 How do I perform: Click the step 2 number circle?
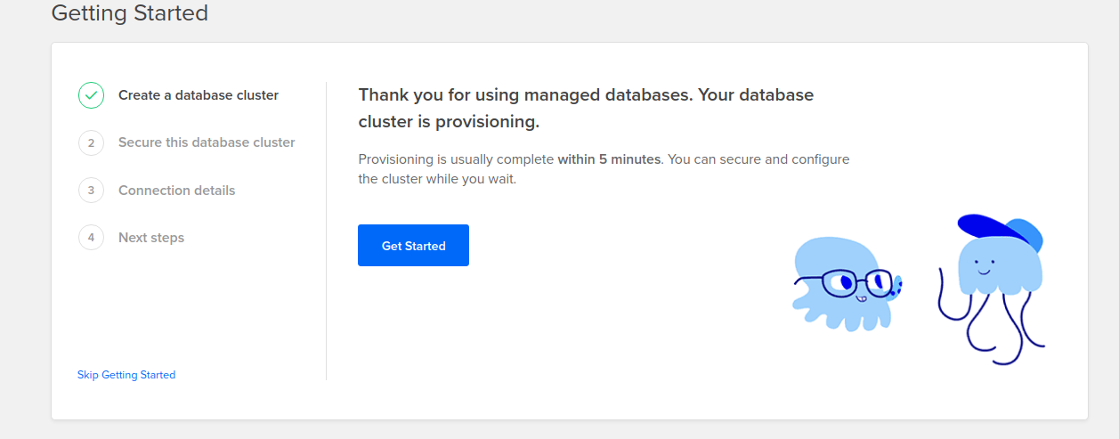[x=91, y=142]
